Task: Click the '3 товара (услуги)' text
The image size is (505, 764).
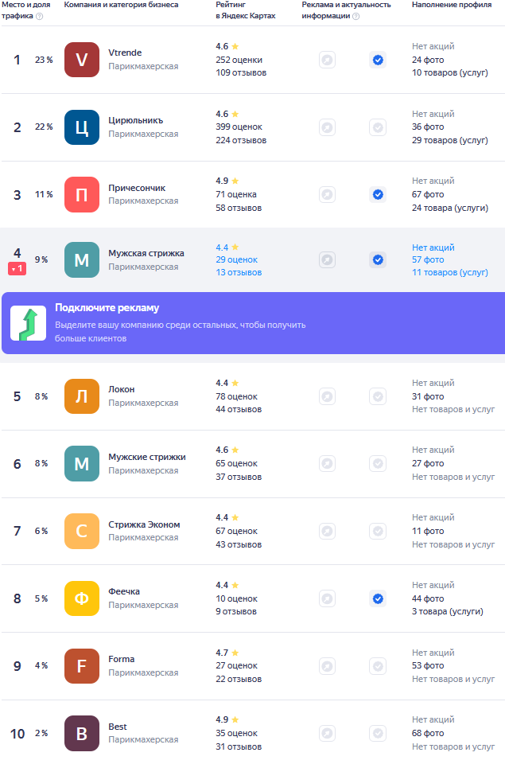Action: [448, 611]
